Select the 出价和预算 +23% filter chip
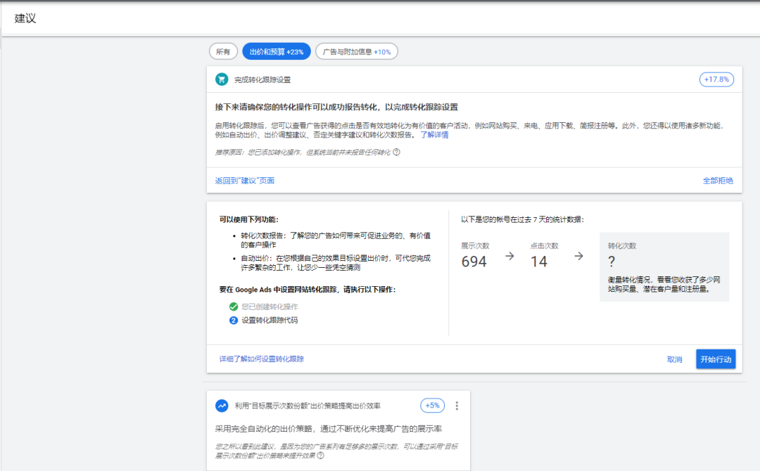 point(276,51)
